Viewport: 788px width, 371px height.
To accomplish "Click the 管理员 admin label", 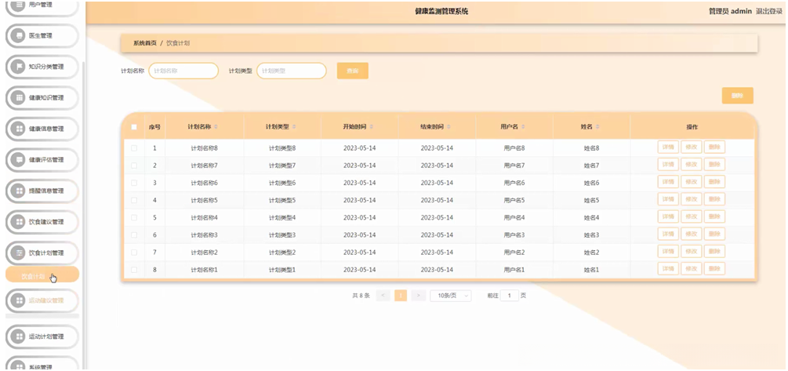I will 730,11.
